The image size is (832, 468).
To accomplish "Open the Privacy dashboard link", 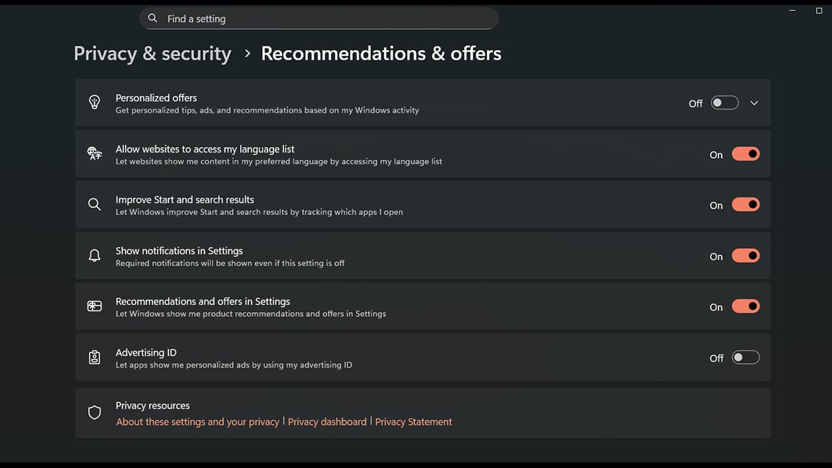I will click(327, 421).
